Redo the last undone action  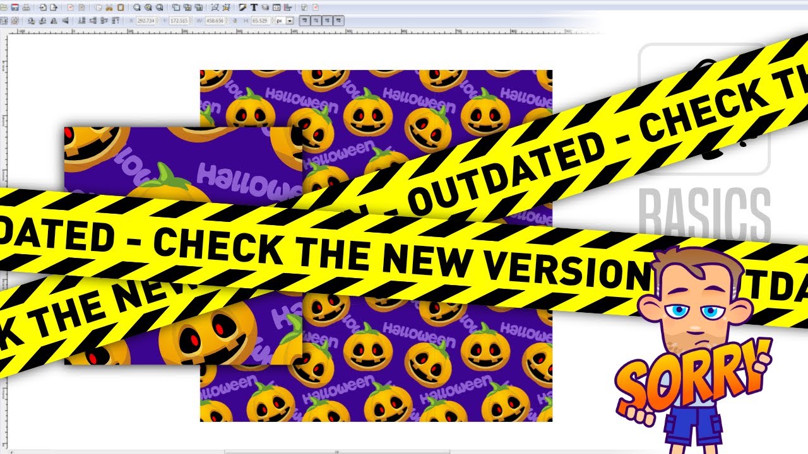(x=81, y=8)
